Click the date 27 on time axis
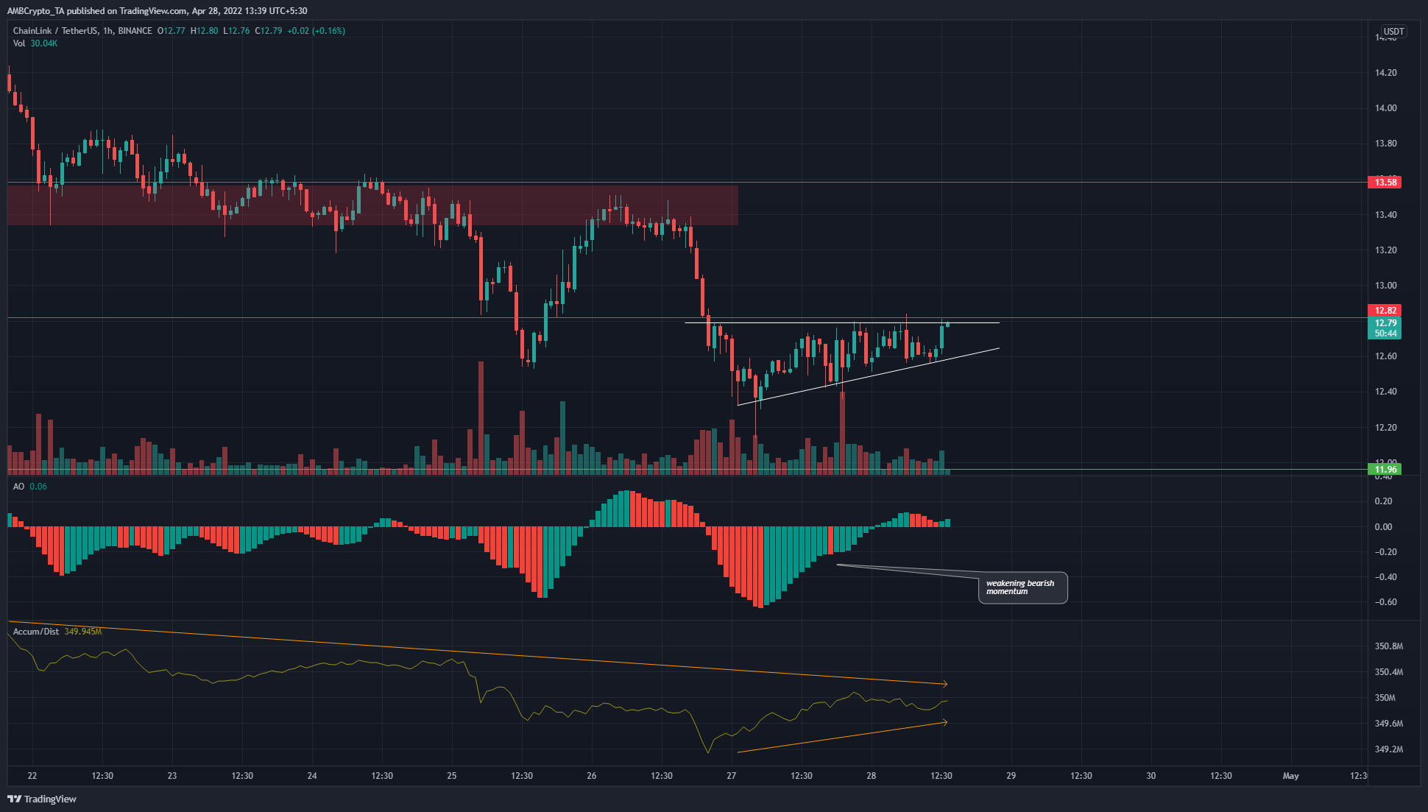 pos(731,776)
